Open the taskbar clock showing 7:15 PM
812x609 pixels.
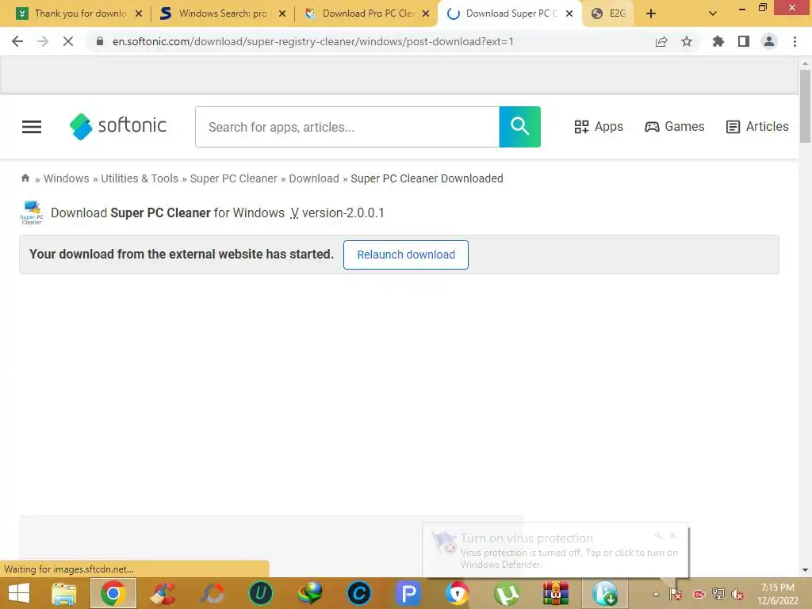point(777,594)
